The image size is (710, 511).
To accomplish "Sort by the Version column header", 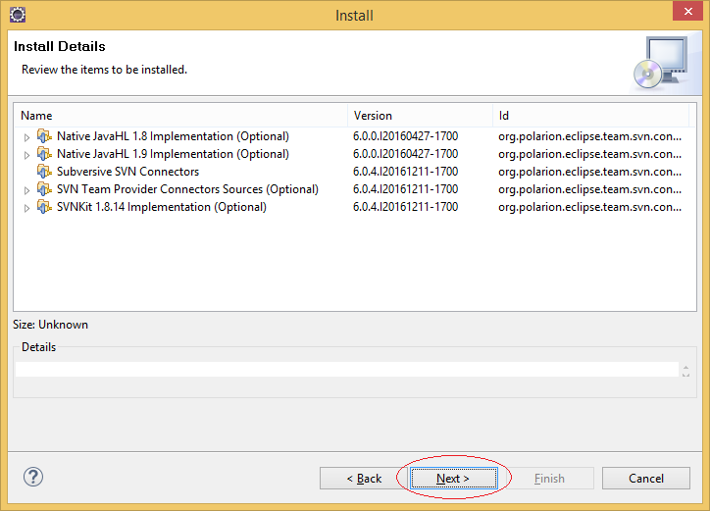I will [420, 116].
